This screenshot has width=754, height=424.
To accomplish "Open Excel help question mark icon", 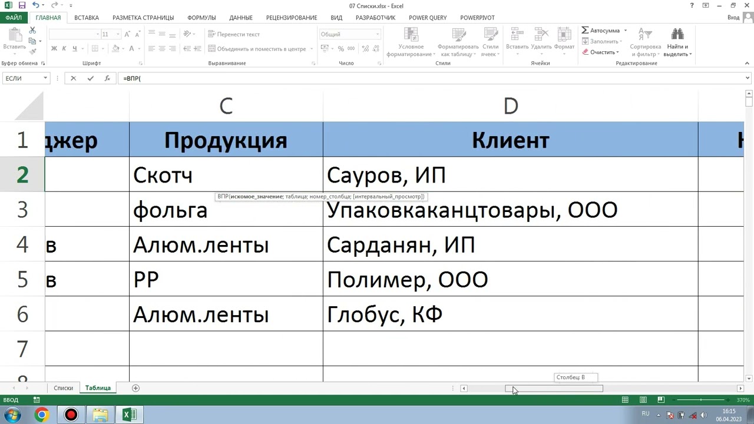I will (692, 5).
